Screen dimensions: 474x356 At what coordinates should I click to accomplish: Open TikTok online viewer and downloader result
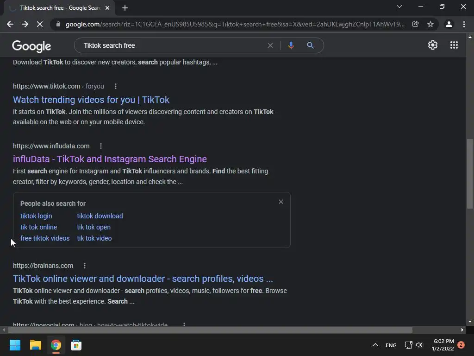pos(143,279)
